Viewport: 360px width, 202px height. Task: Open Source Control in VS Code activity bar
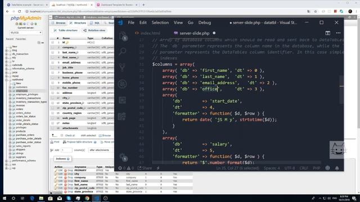coord(123,67)
